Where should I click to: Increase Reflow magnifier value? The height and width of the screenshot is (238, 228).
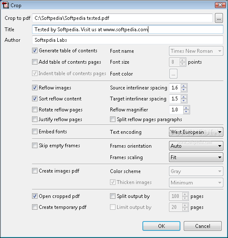(x=186, y=108)
